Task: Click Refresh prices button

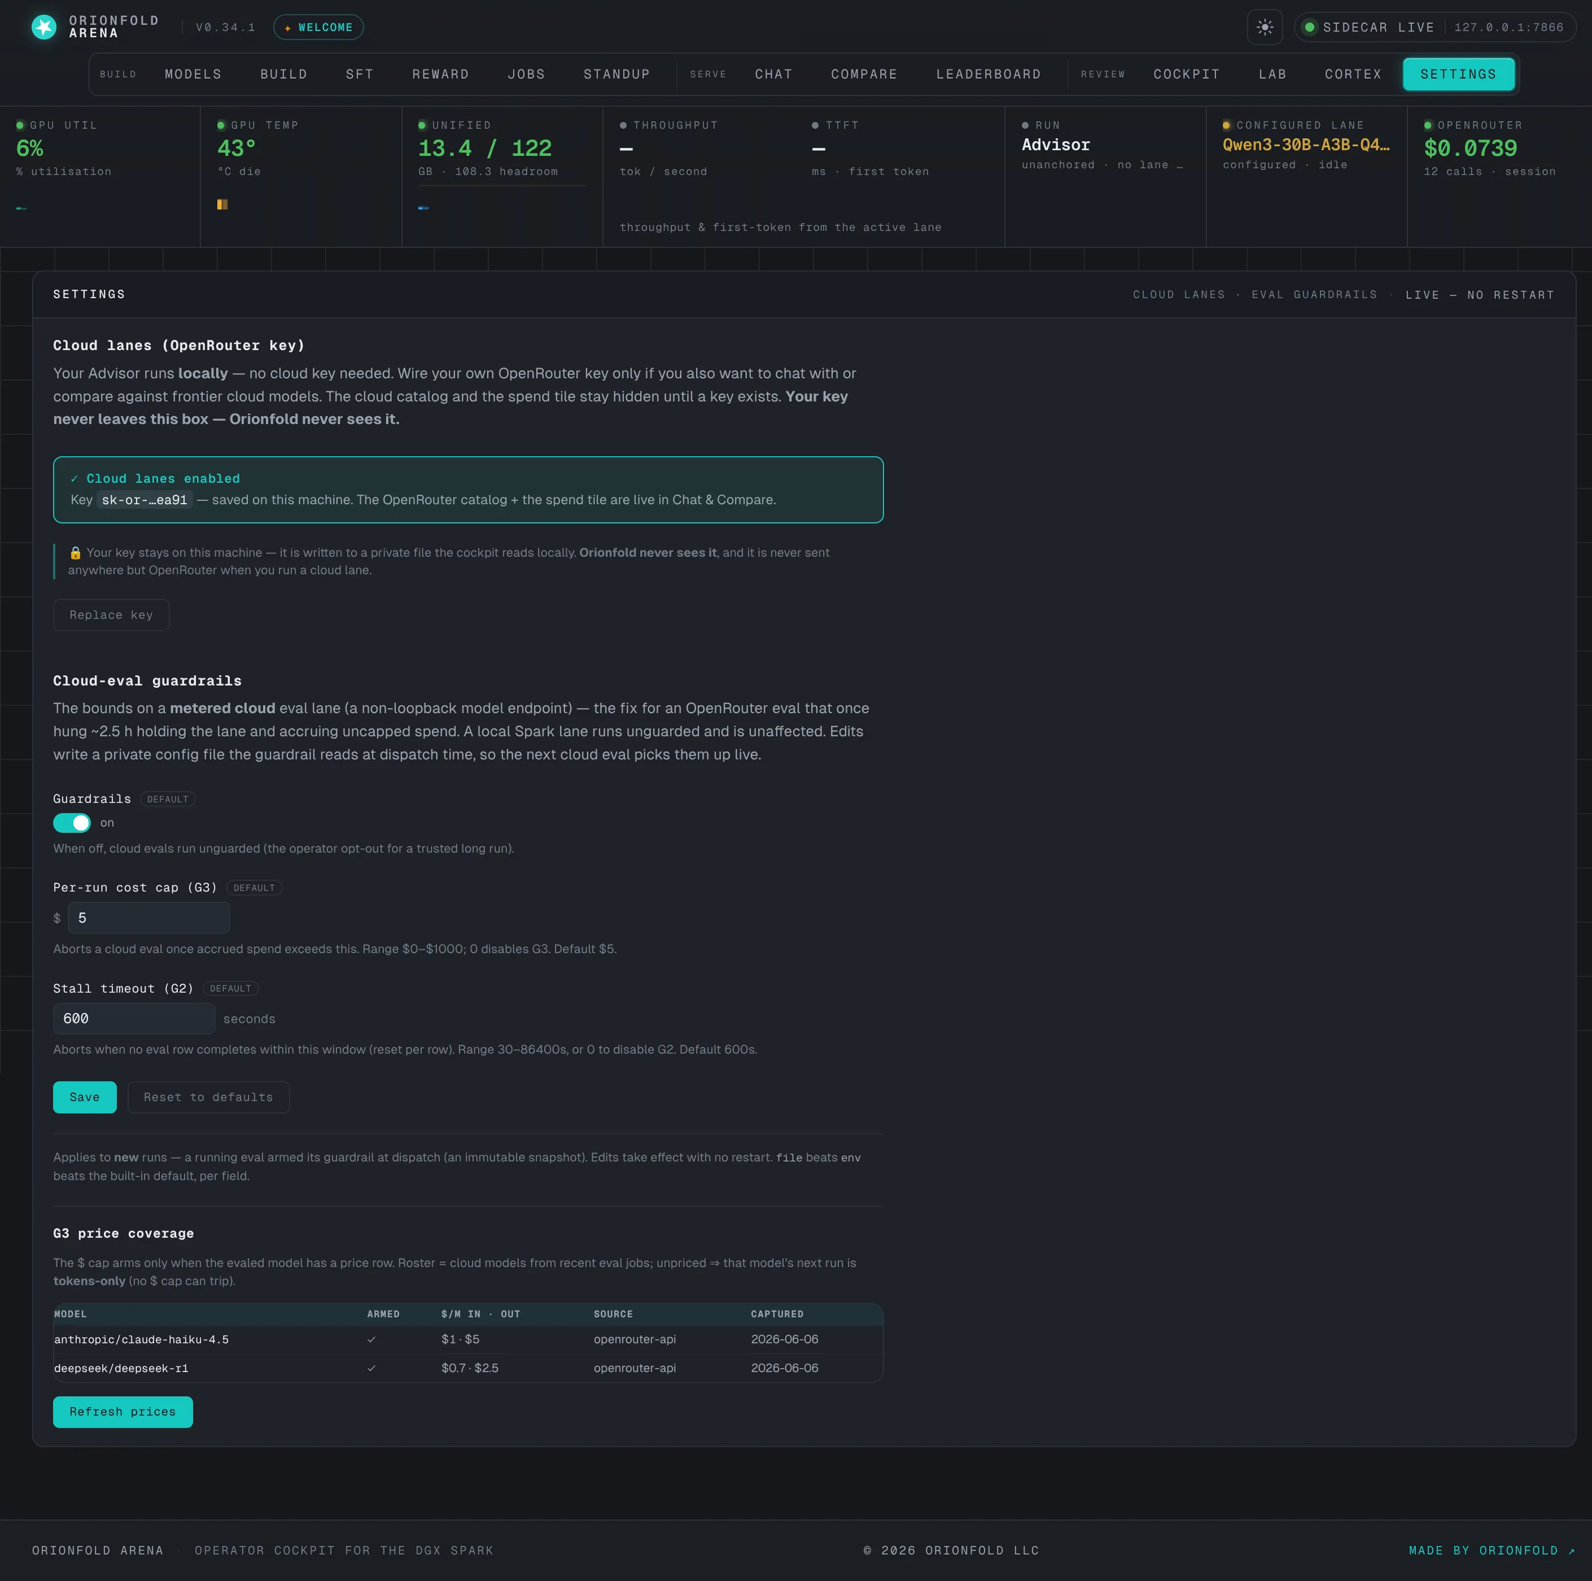Action: tap(123, 1412)
